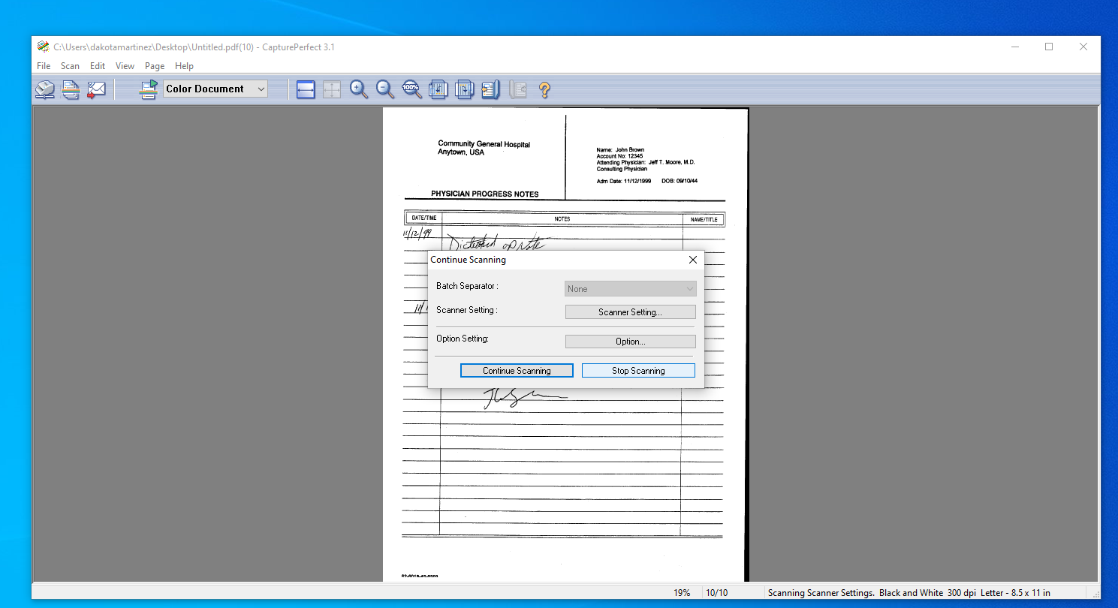Open the help question mark icon
Viewport: 1118px width, 608px height.
[x=545, y=89]
